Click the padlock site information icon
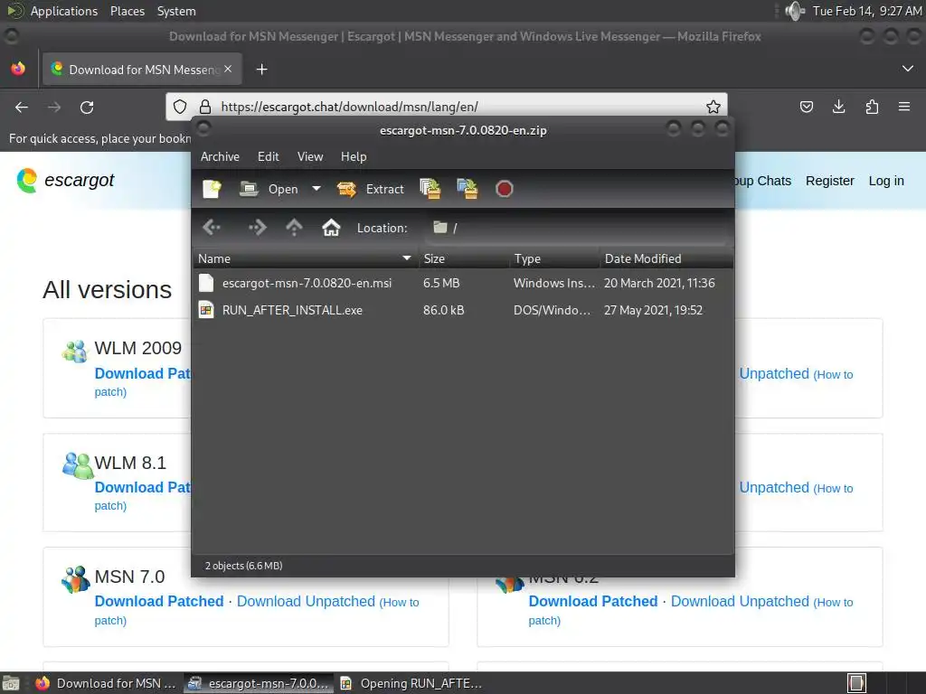Image resolution: width=926 pixels, height=694 pixels. pos(205,107)
